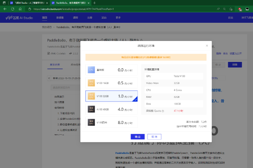Click the greyed 停止 button

pyautogui.click(x=218, y=65)
